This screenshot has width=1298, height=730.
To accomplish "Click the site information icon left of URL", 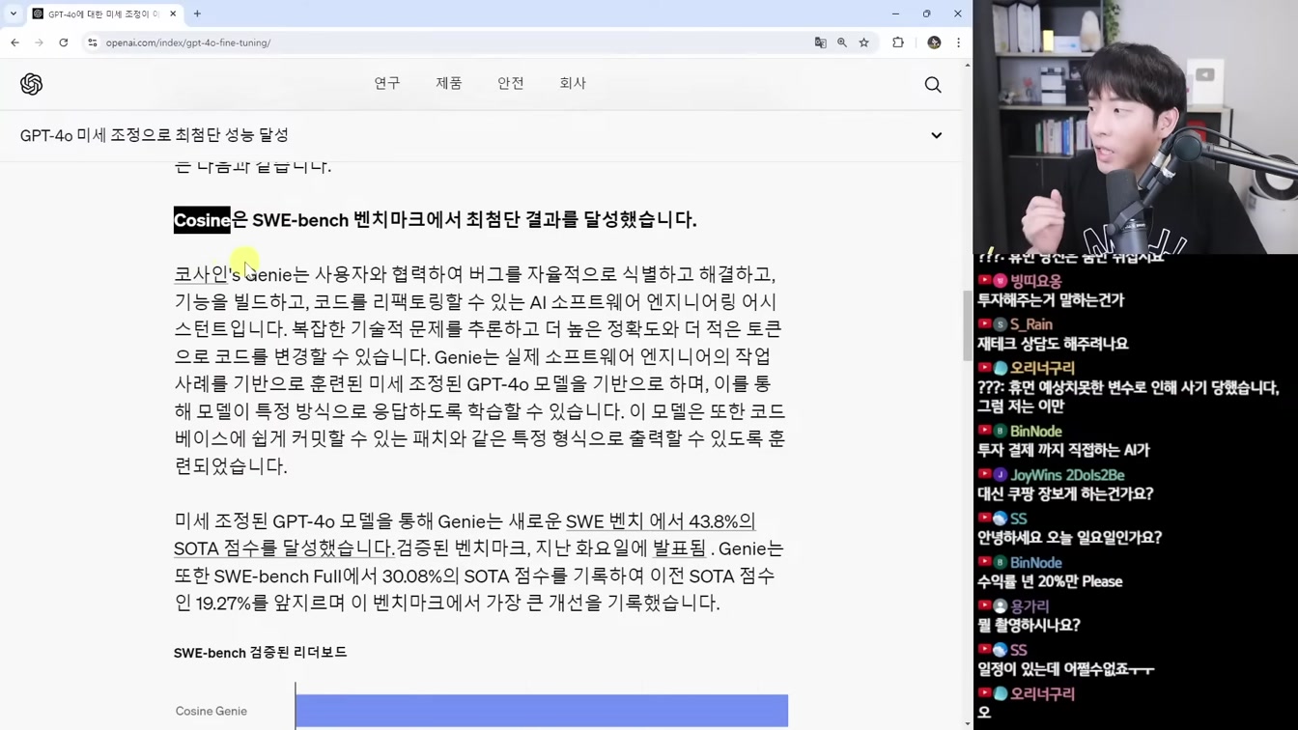I will (93, 42).
